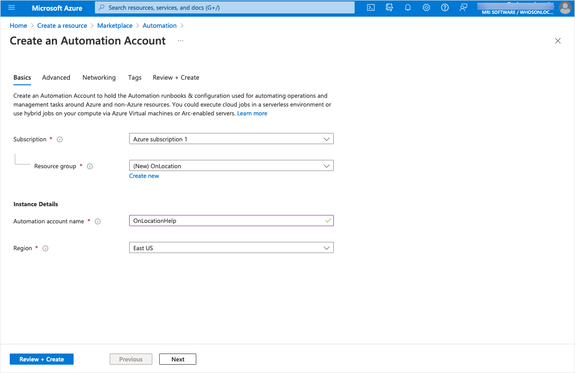Open the Resource group dropdown
The image size is (575, 373).
[231, 166]
